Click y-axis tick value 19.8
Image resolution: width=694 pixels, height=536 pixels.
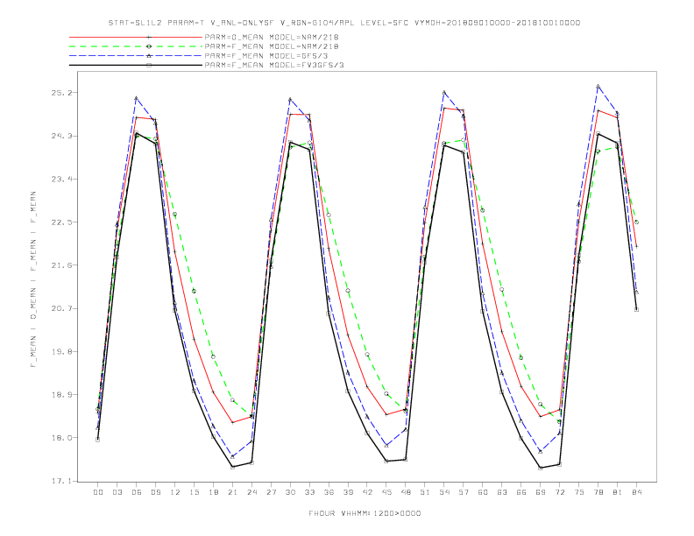[61, 351]
